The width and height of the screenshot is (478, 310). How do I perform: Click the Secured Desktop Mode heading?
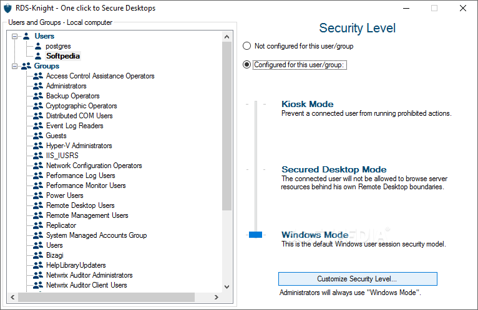pos(334,169)
